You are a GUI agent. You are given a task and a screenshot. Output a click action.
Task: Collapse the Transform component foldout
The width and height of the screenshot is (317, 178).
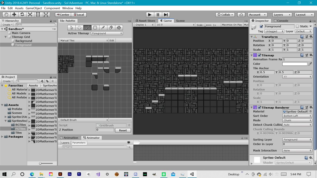[252, 37]
